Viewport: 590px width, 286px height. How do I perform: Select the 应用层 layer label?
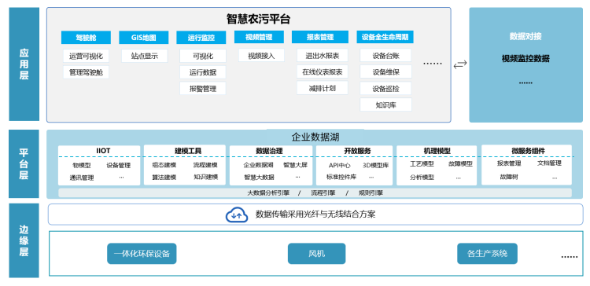[24, 64]
